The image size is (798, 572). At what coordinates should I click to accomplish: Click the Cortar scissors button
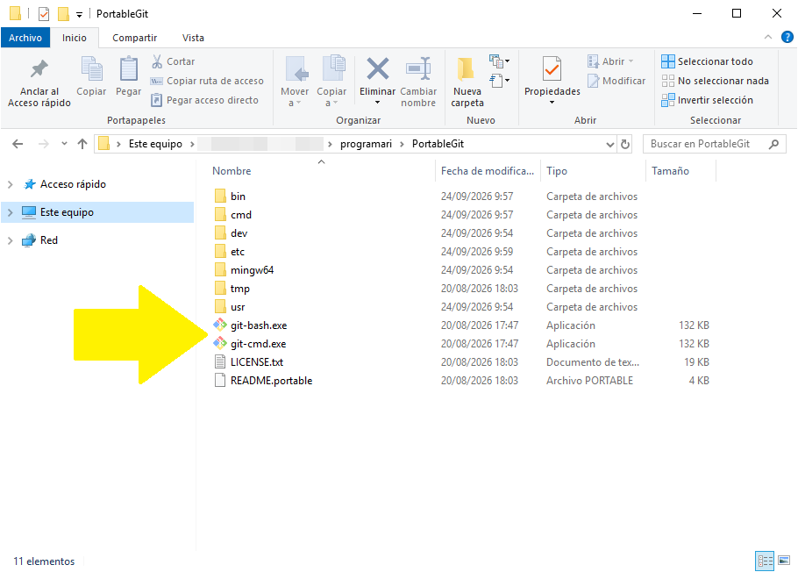click(173, 61)
